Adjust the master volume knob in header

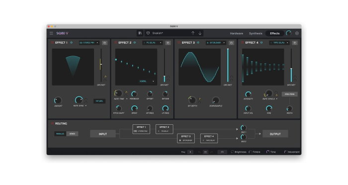pos(289,33)
